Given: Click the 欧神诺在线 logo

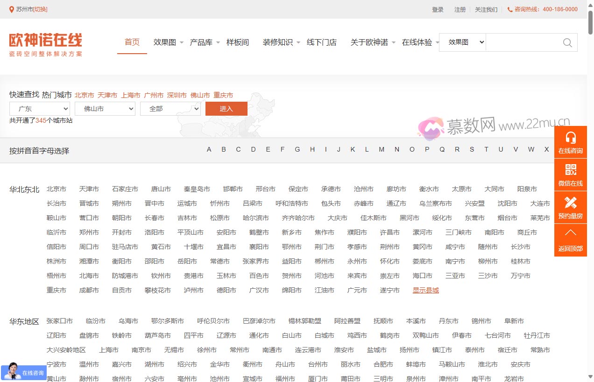Looking at the screenshot, I should [46, 45].
